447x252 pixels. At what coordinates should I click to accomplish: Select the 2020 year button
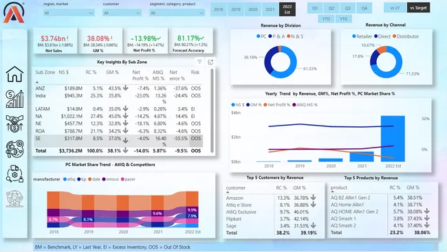point(253,10)
